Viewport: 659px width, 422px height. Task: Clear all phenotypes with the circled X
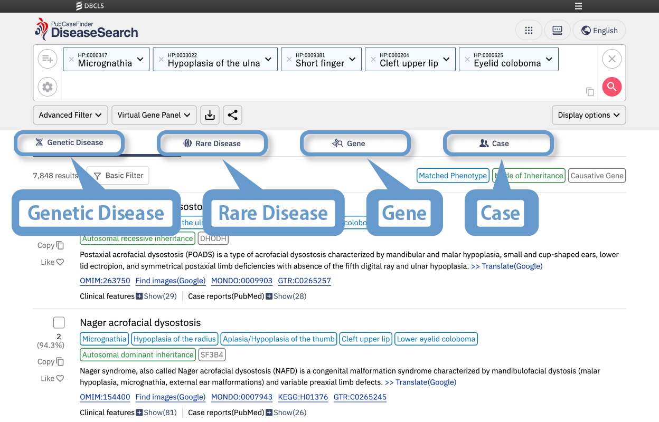611,59
